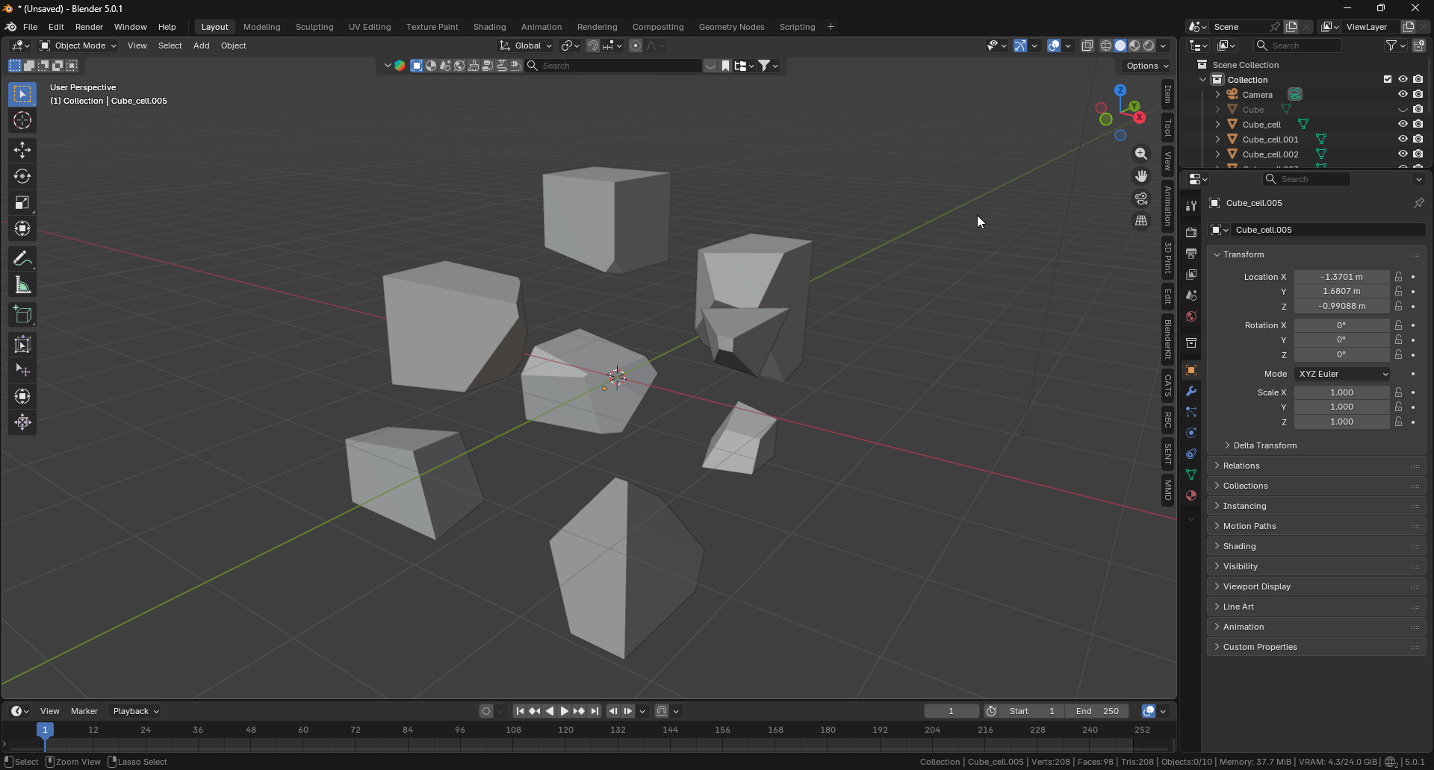Lock the Location X value

[1398, 277]
